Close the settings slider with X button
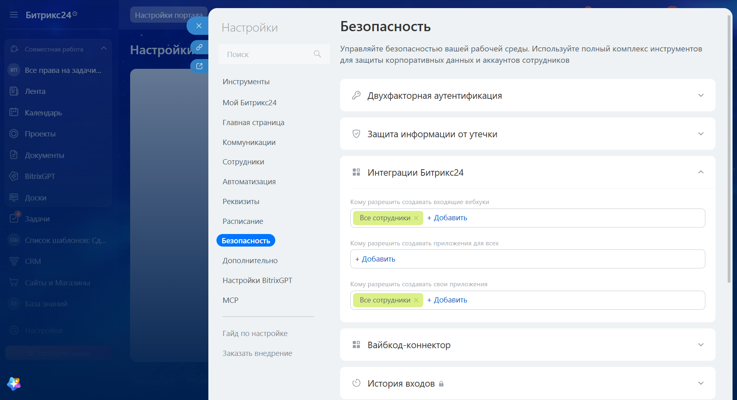 (x=199, y=26)
